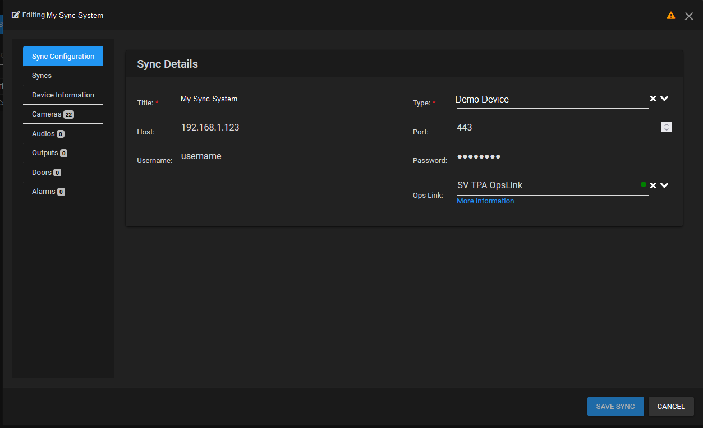This screenshot has width=703, height=428.
Task: Click the Cameras count badge 22
Action: tap(69, 115)
